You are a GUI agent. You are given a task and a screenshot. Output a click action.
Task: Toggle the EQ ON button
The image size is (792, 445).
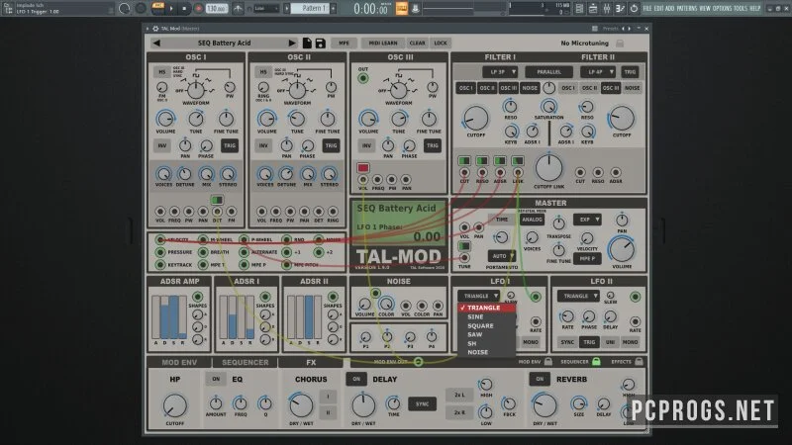click(216, 379)
